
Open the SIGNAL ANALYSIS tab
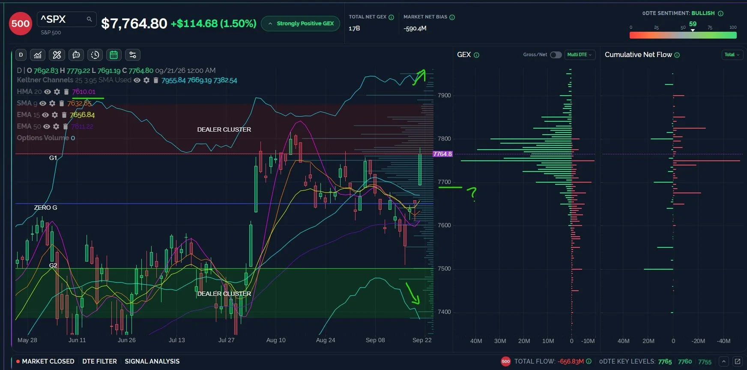click(x=152, y=361)
